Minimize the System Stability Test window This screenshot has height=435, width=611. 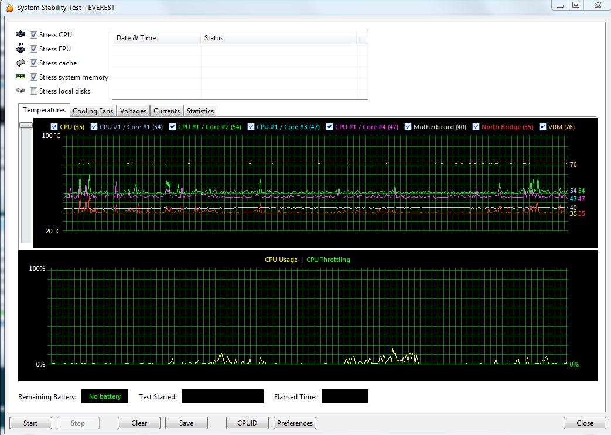coord(560,5)
